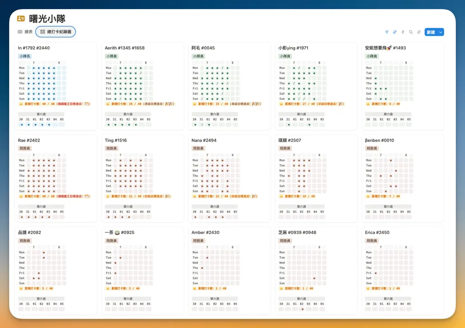Click the table icon of 總表 view
This screenshot has height=328, width=465.
20,32
